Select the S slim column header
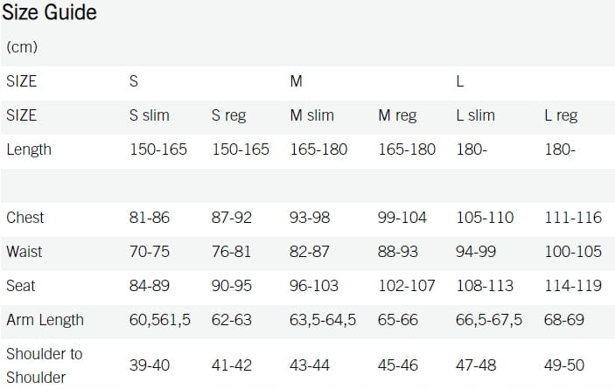The image size is (615, 389). pos(150,115)
